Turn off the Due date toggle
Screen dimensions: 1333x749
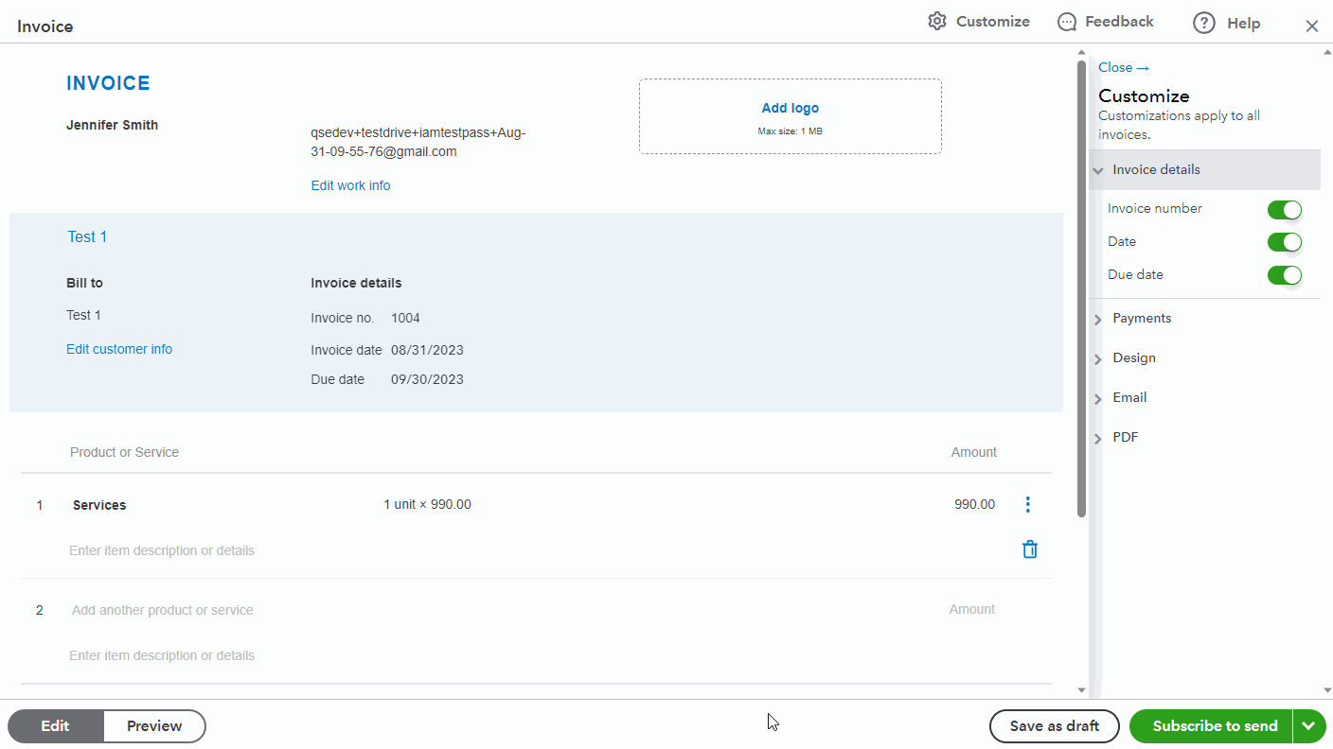click(x=1284, y=276)
